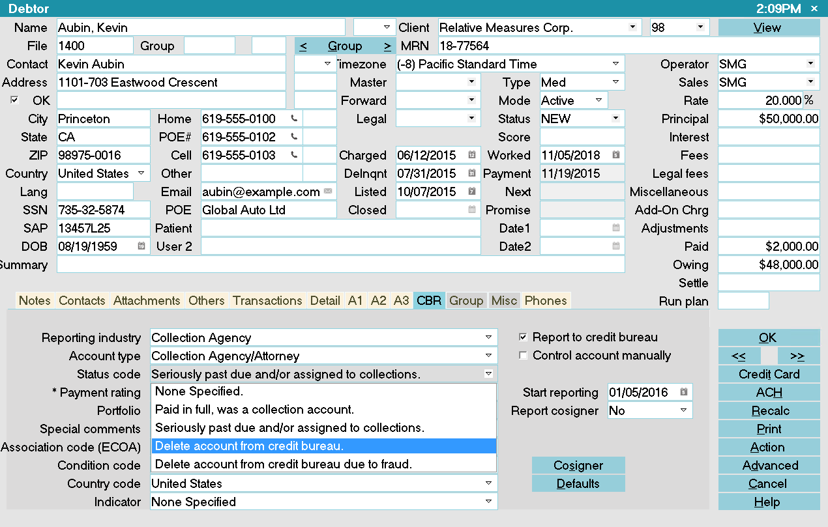828x527 pixels.
Task: Expand the Client dropdown
Action: [632, 27]
